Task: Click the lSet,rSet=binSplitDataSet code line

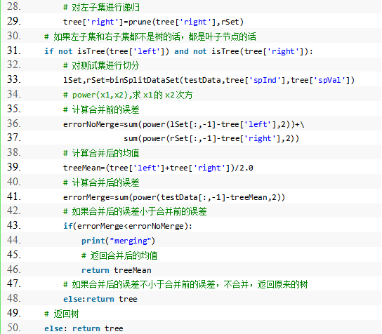Action: [209, 80]
